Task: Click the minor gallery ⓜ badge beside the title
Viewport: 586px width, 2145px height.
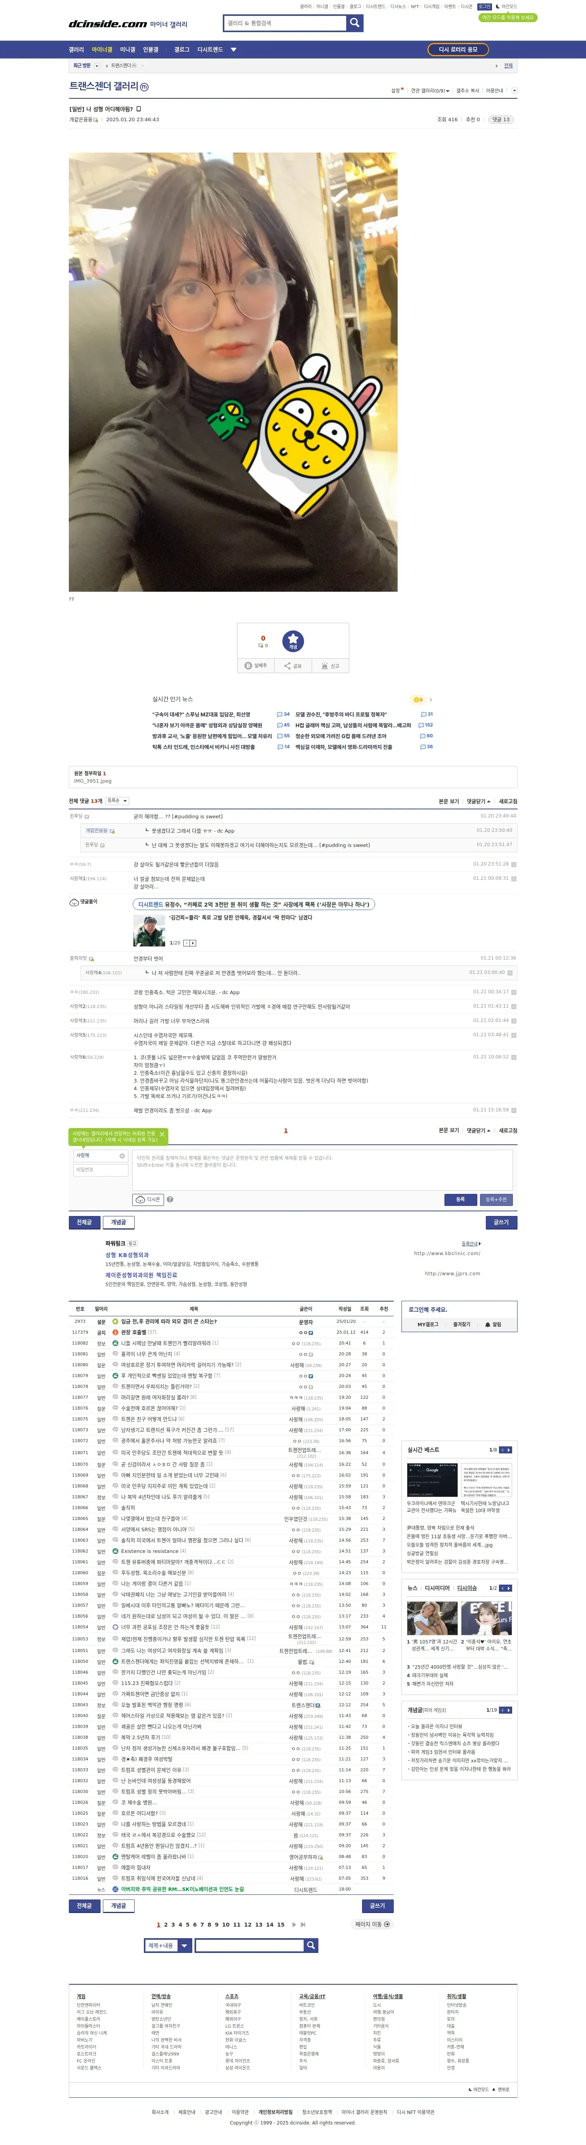Action: [x=144, y=87]
